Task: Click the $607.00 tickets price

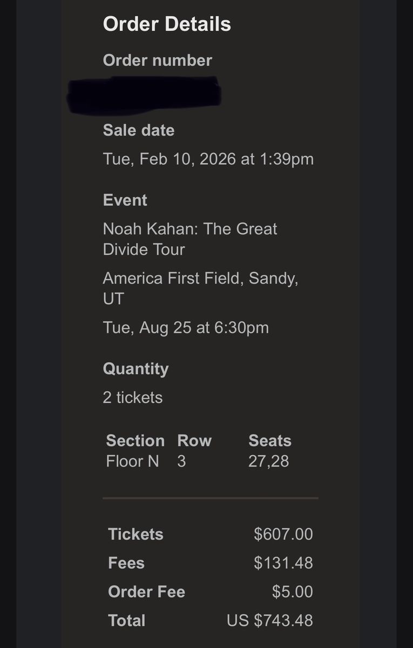Action: coord(283,534)
